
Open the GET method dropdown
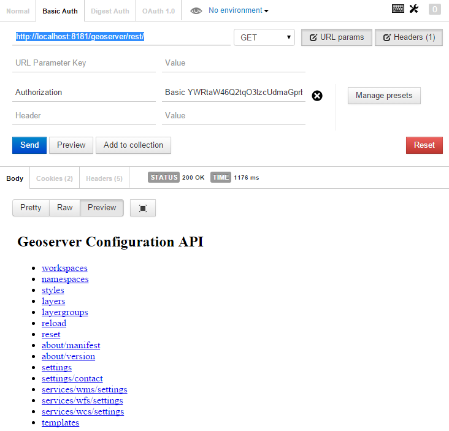pos(264,37)
